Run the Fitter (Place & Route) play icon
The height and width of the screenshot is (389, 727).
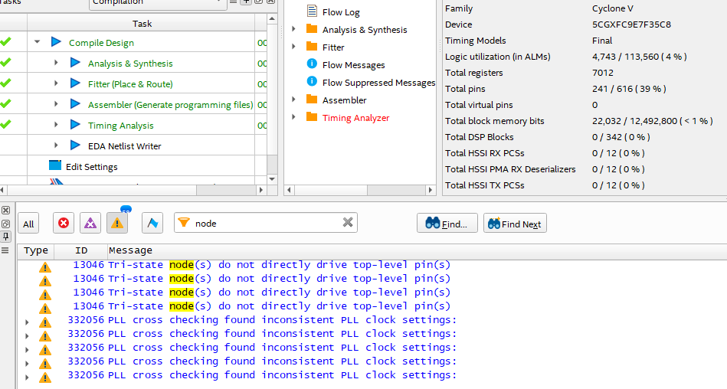[x=75, y=83]
